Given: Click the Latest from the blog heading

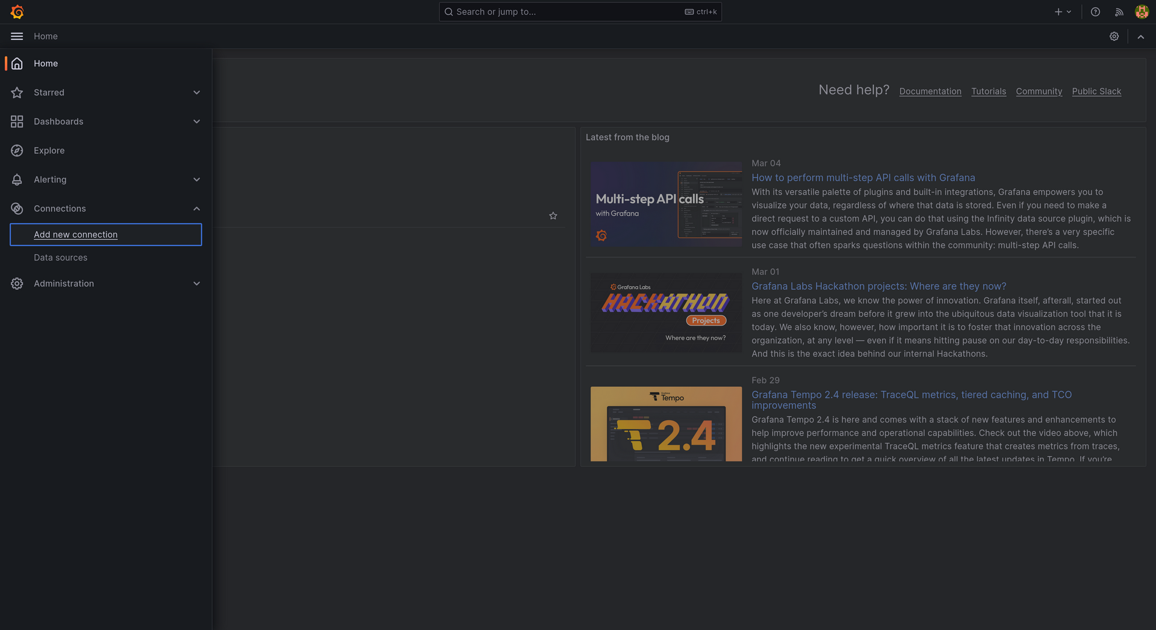Looking at the screenshot, I should click(x=627, y=137).
